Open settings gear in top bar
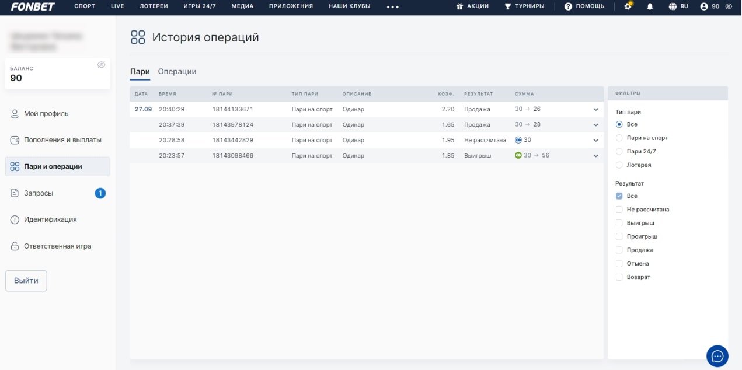 [x=628, y=6]
